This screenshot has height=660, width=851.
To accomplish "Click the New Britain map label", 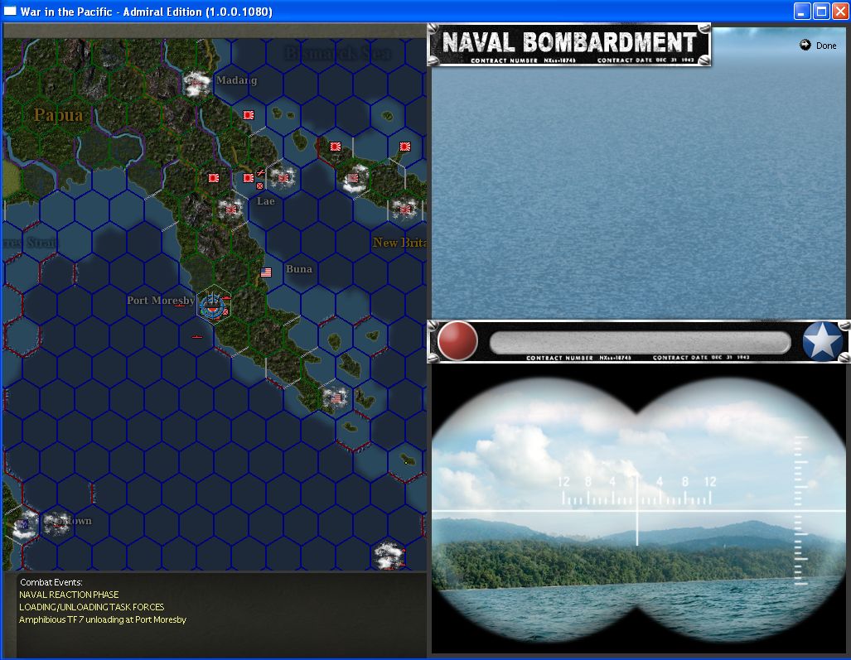I will [x=399, y=243].
